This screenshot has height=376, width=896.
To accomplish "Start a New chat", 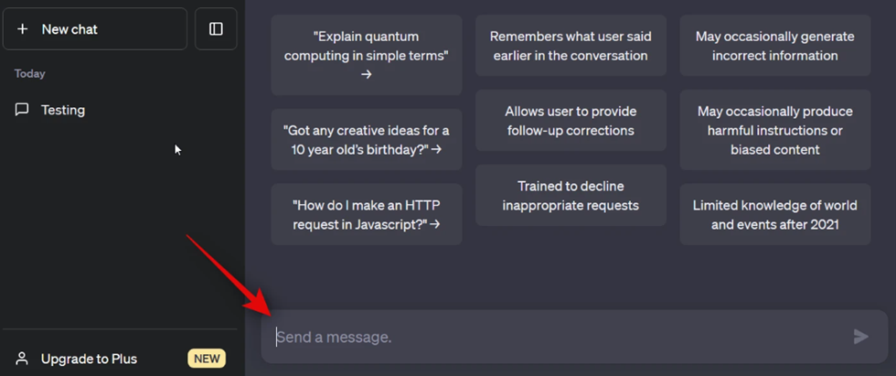I will pyautogui.click(x=95, y=28).
